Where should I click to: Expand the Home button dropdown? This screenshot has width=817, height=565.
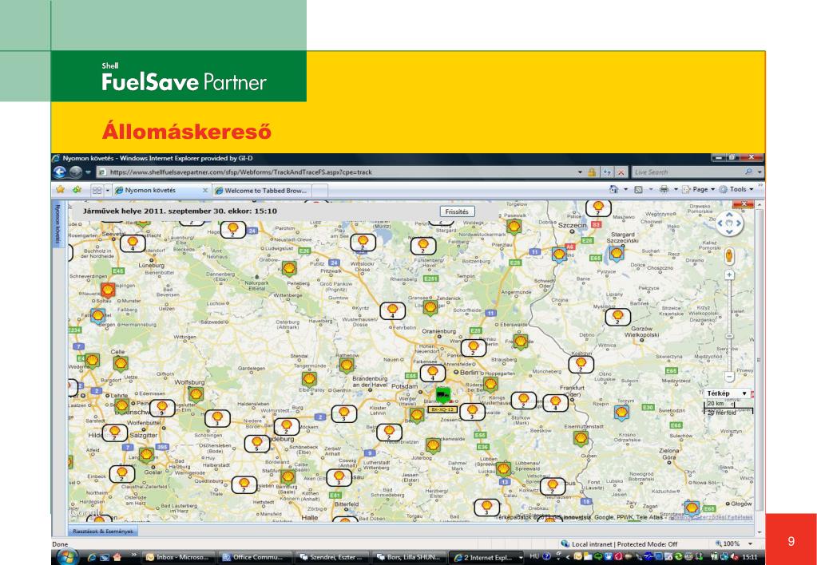[625, 190]
